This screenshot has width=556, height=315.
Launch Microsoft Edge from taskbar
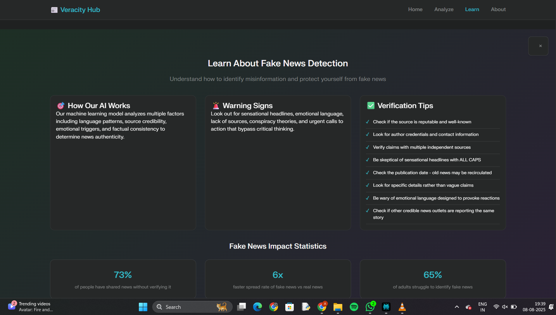[257, 307]
